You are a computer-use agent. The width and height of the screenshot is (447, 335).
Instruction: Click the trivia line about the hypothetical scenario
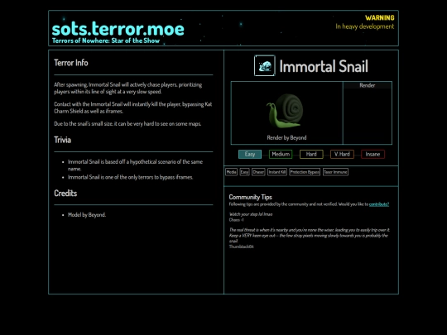point(135,165)
